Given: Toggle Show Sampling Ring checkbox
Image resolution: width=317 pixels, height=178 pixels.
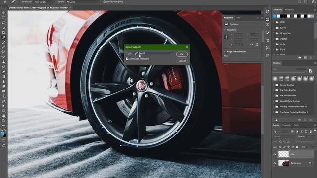Looking at the screenshot, I should 105,2.
